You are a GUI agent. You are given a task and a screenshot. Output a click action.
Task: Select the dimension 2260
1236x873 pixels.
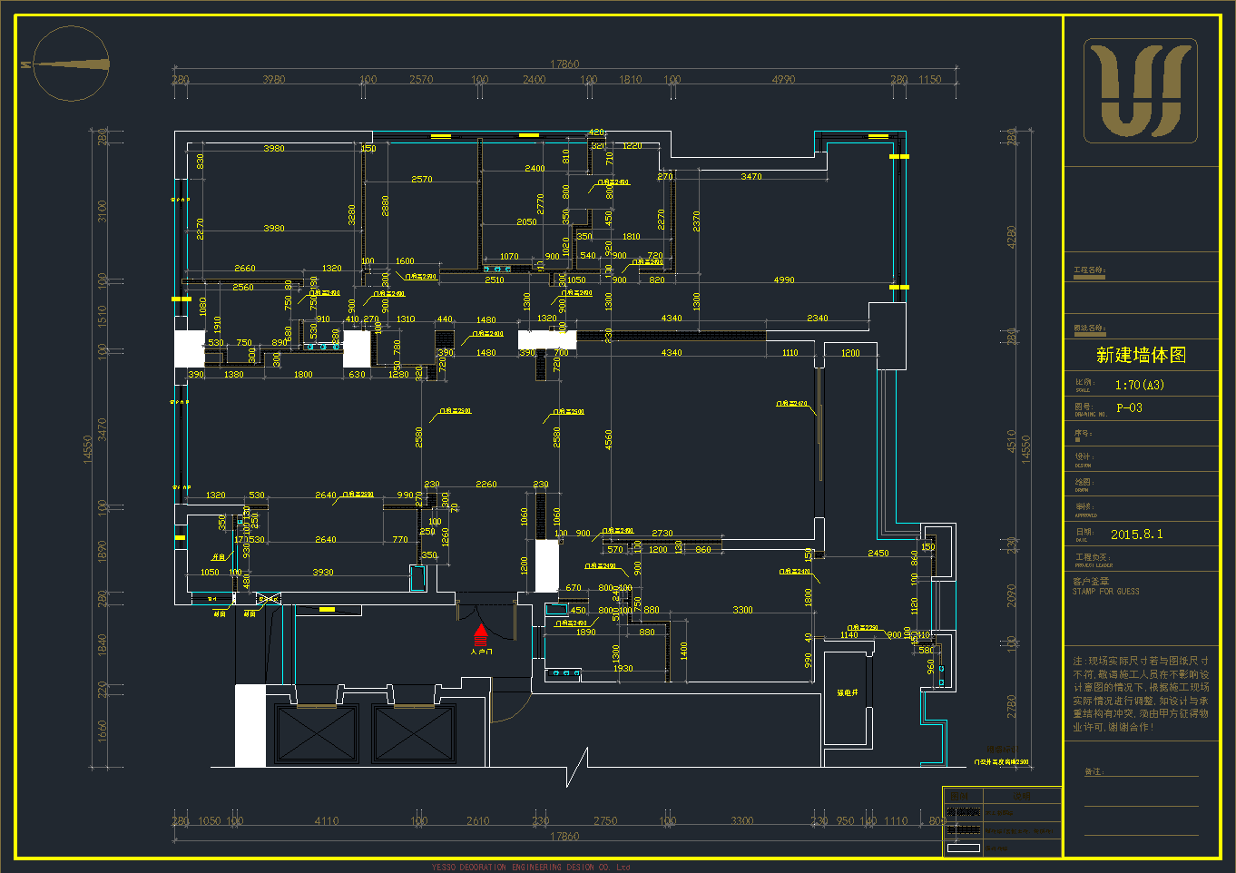pos(486,485)
